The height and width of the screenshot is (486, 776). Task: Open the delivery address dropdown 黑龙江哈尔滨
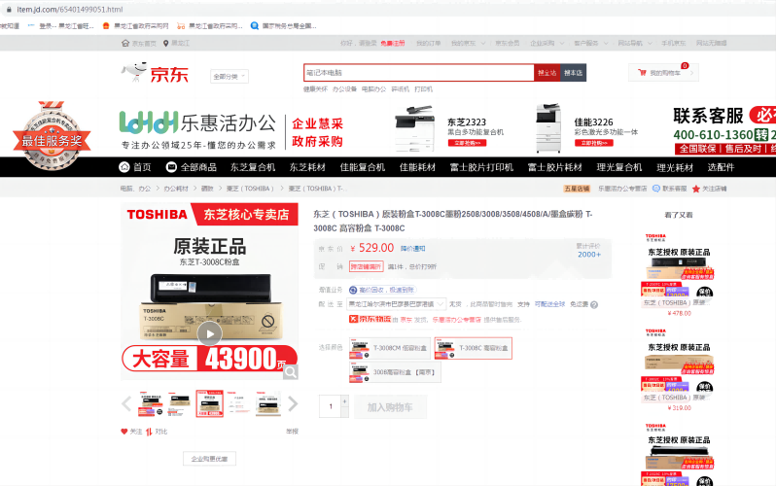397,304
